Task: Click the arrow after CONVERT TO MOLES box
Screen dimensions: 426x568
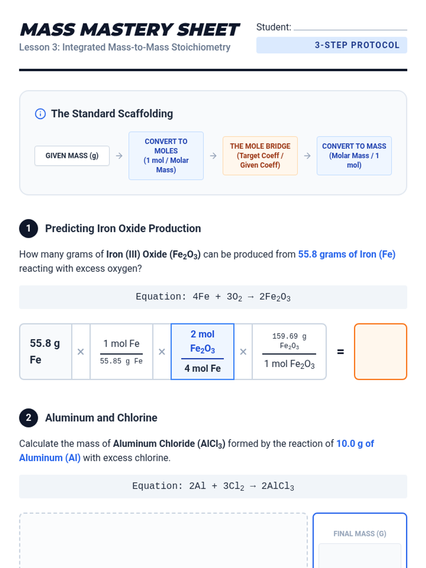Action: click(x=213, y=156)
